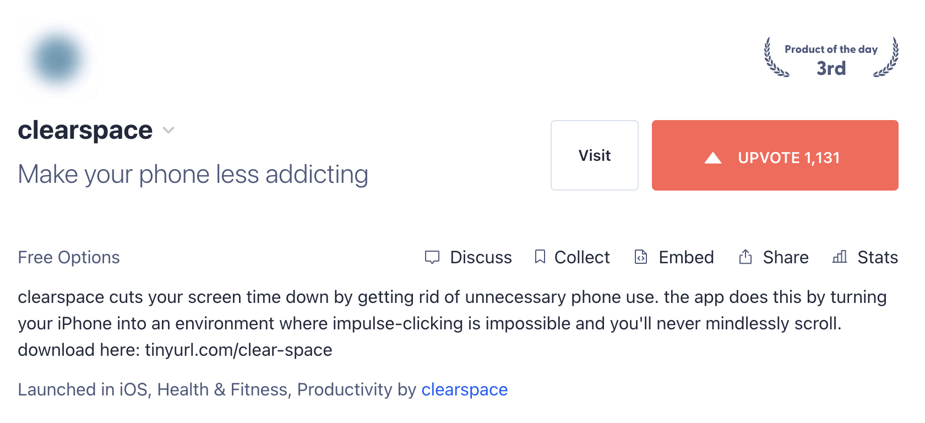Screen dimensions: 925x423
Task: Click the clearspace product title heading
Action: pyautogui.click(x=85, y=131)
